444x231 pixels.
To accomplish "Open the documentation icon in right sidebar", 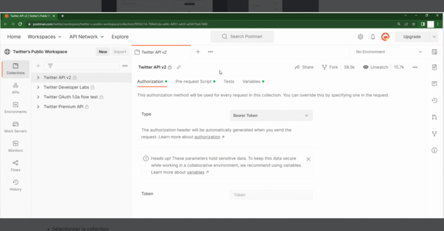I will 434,67.
